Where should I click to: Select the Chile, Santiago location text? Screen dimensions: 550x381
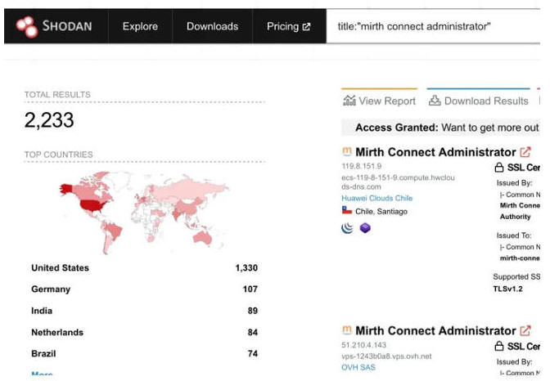pos(381,212)
